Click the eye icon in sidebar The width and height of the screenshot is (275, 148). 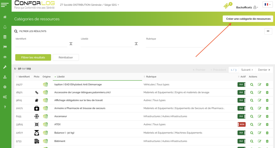pos(5,57)
